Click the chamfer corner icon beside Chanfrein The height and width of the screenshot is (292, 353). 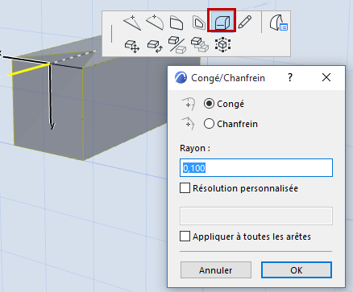[x=189, y=123]
